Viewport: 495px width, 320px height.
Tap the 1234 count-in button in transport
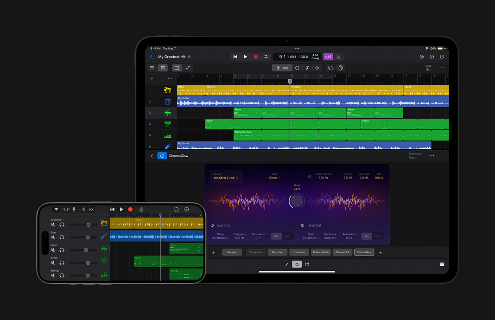tap(328, 57)
